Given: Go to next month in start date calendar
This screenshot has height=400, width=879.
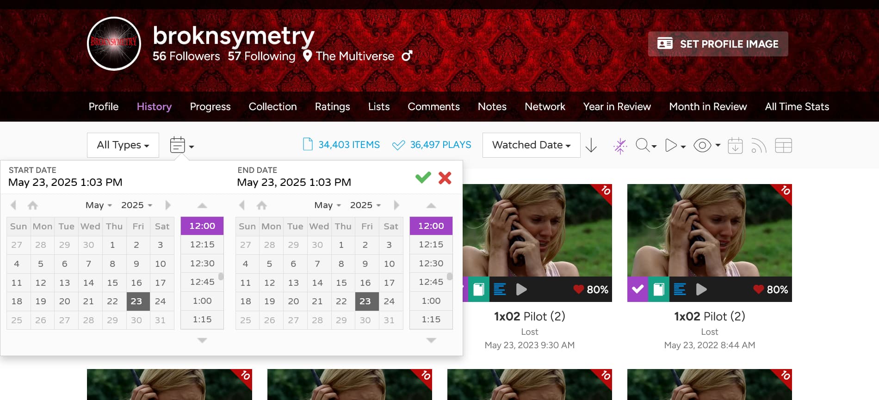Looking at the screenshot, I should 168,205.
